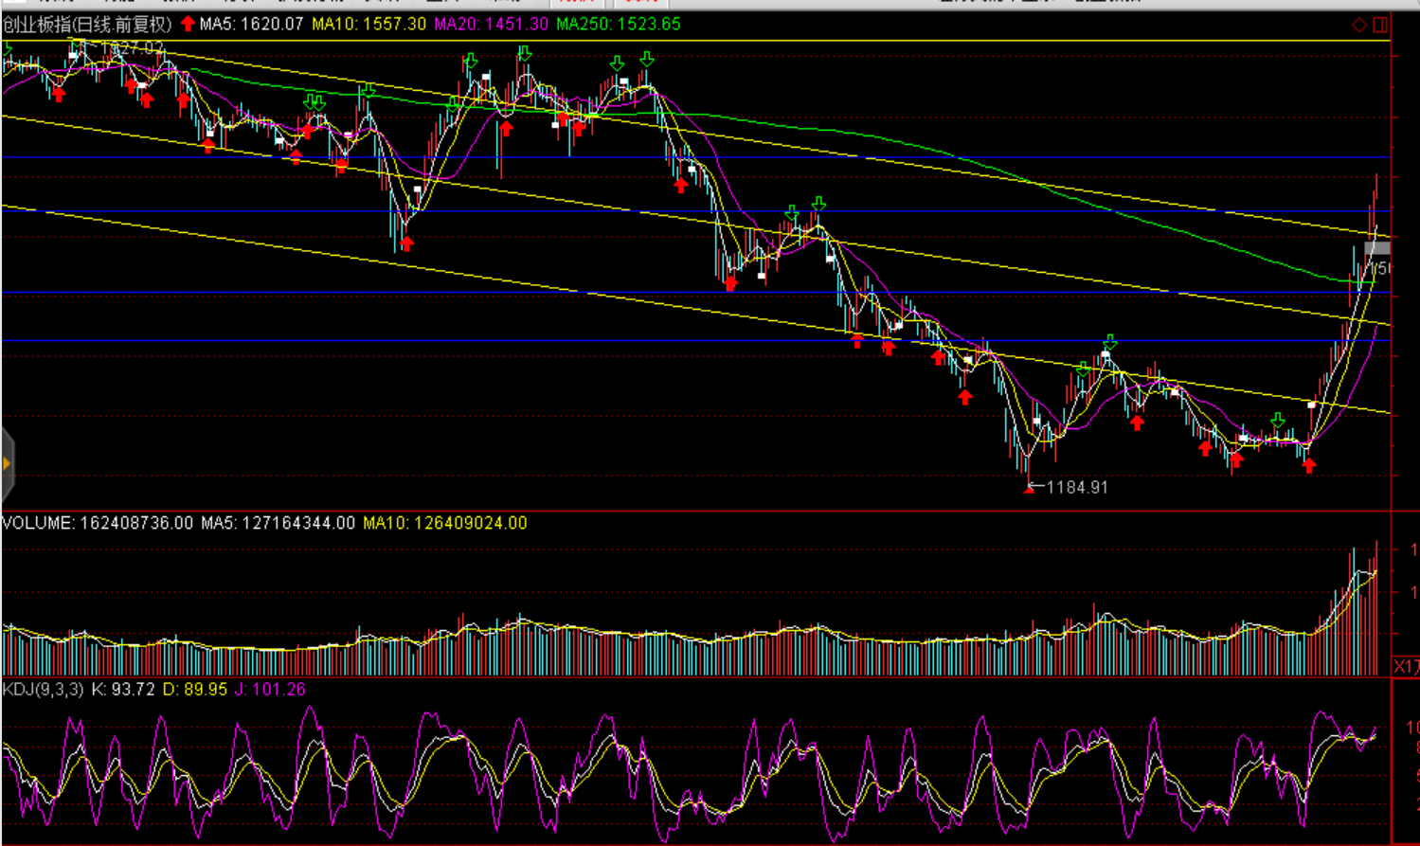The height and width of the screenshot is (846, 1420).
Task: Select the MA5 indicator value label
Action: coord(252,25)
